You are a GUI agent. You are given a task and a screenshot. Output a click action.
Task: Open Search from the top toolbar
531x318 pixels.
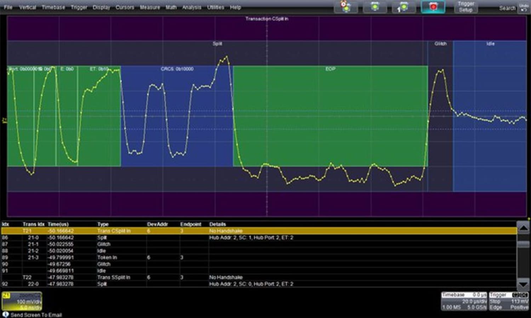point(507,7)
